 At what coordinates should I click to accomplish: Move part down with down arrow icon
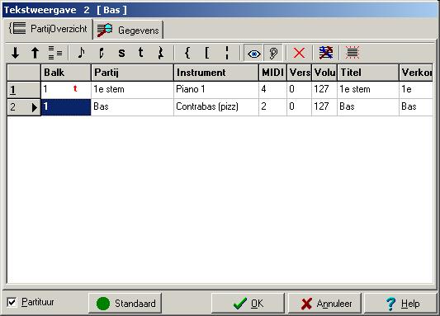pos(16,53)
